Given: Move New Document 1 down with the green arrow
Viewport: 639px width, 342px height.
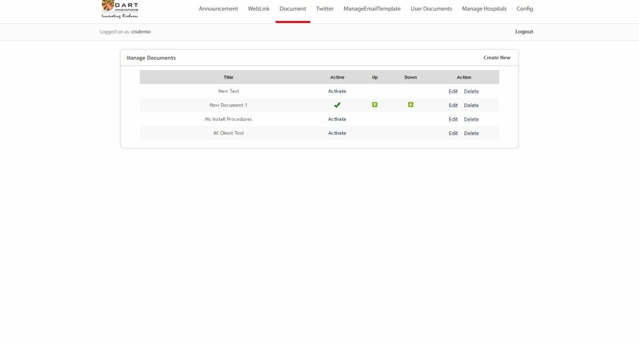Looking at the screenshot, I should coord(411,105).
